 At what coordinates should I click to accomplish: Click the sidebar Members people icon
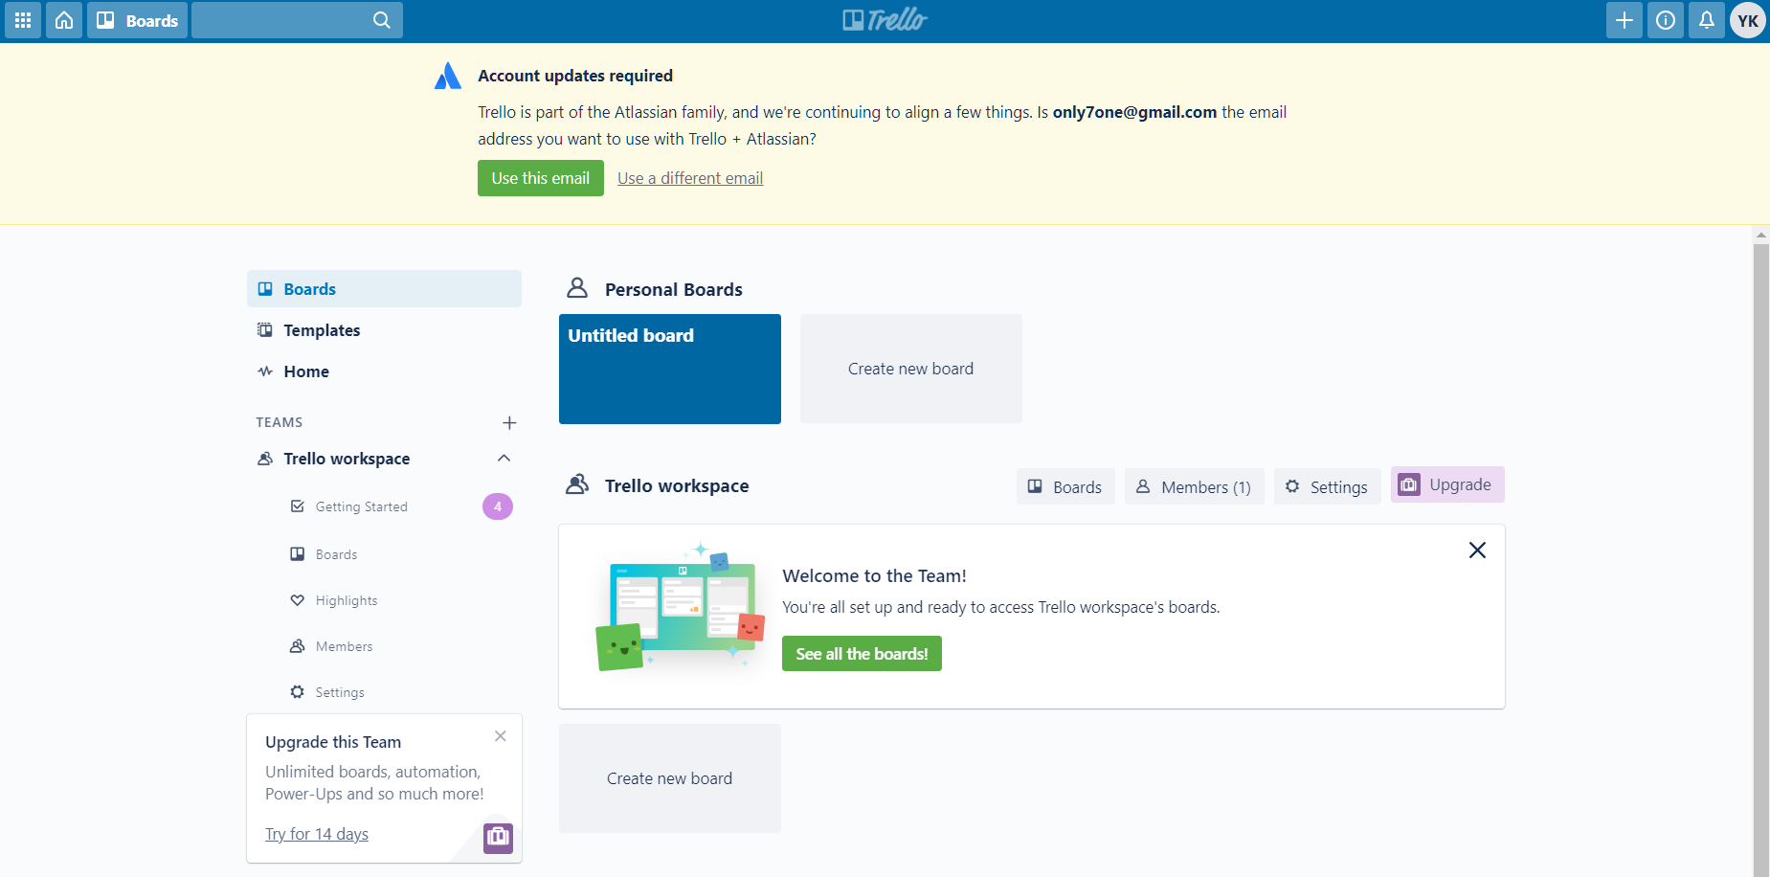coord(298,645)
